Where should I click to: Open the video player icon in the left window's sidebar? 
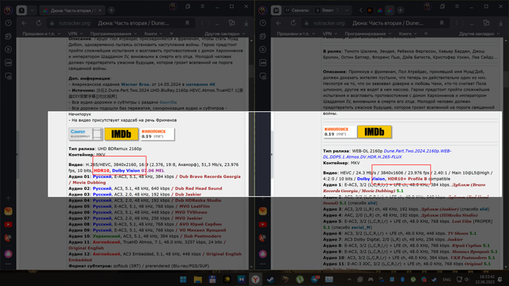pyautogui.click(x=9, y=49)
